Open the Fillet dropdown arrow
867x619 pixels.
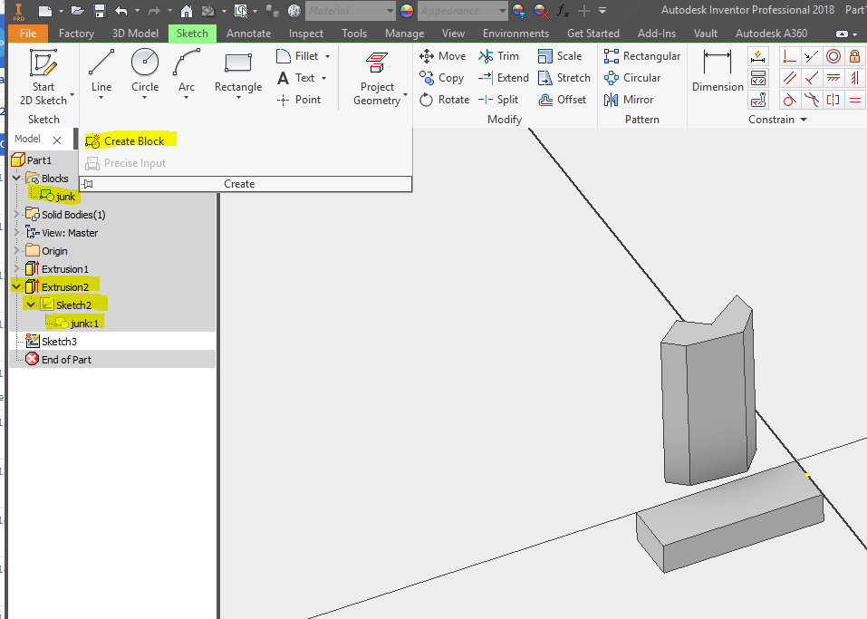[x=327, y=56]
